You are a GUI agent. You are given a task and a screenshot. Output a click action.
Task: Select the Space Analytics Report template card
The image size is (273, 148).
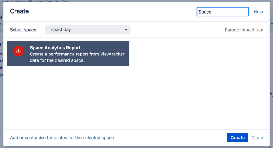pyautogui.click(x=68, y=53)
